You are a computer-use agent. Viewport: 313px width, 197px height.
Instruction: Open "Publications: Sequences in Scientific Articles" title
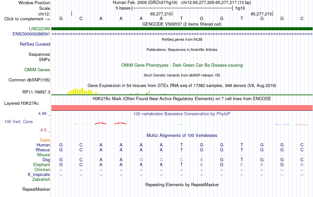(182, 50)
